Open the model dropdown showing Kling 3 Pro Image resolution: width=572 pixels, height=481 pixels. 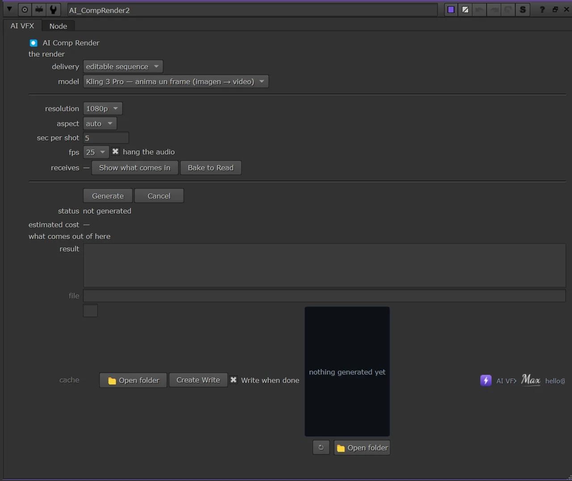pyautogui.click(x=176, y=82)
